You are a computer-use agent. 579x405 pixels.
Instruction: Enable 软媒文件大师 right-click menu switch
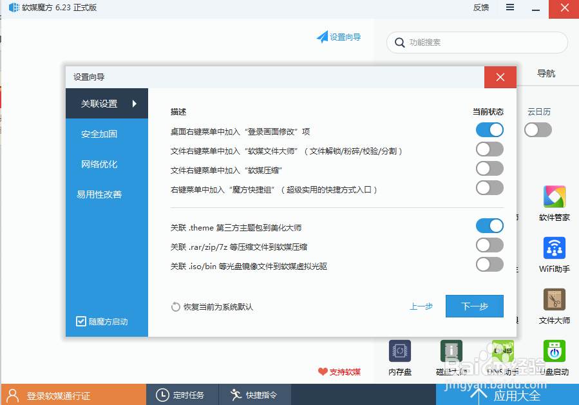tap(489, 149)
